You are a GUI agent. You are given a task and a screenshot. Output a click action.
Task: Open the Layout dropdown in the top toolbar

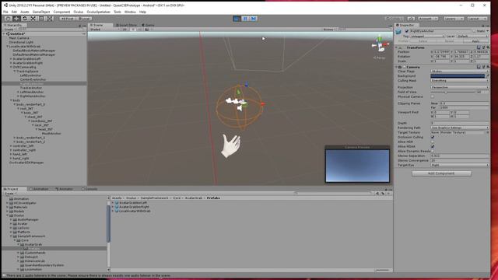tap(477, 19)
